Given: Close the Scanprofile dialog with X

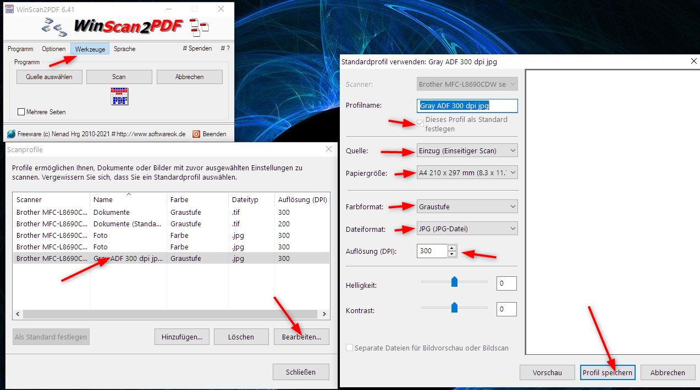Looking at the screenshot, I should 329,149.
